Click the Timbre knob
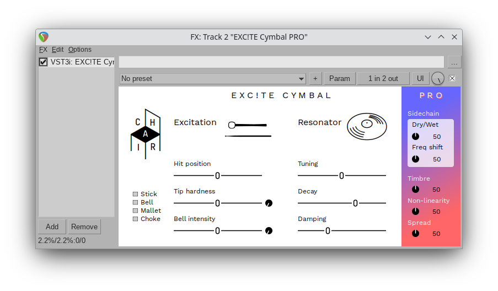Image resolution: width=498 pixels, height=291 pixels. tap(415, 189)
